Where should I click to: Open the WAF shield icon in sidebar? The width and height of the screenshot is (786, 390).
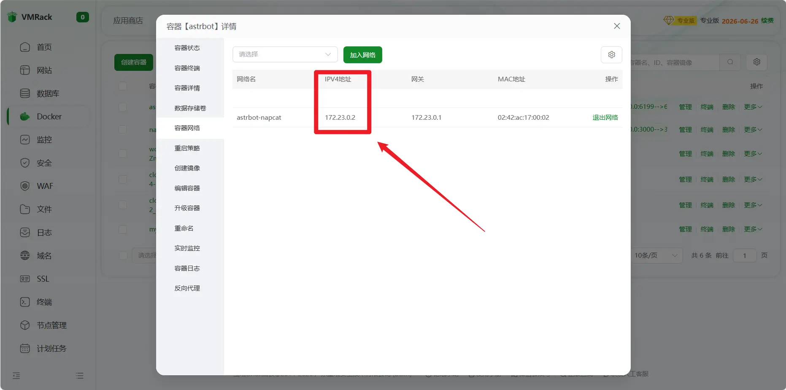[x=25, y=186]
